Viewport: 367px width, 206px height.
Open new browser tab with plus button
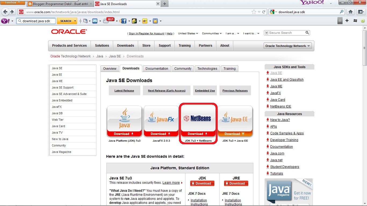point(164,4)
